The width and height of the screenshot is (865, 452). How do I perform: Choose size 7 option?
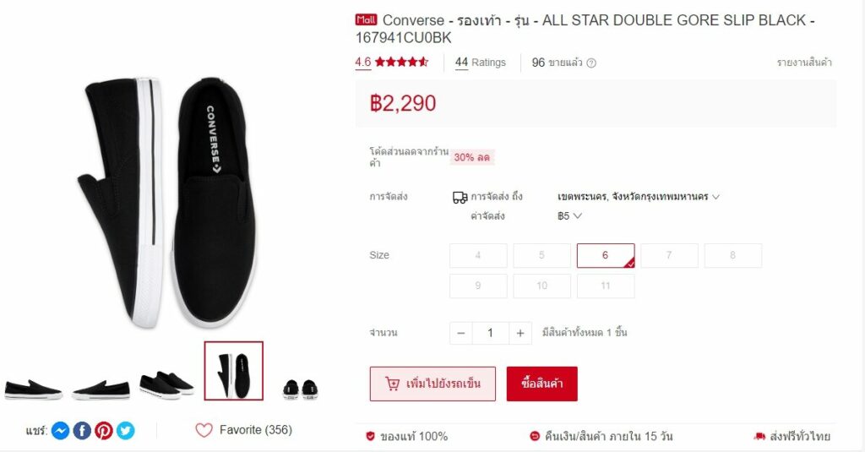tap(669, 255)
